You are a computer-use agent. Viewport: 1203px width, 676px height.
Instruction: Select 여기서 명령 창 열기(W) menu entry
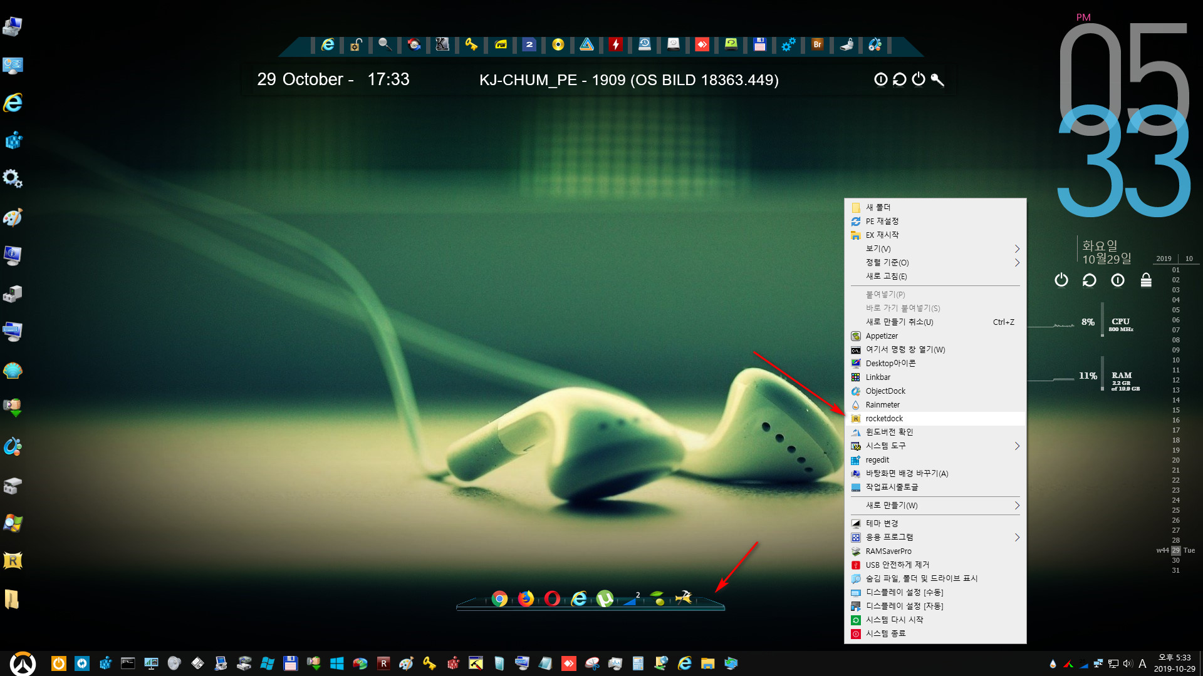(935, 349)
